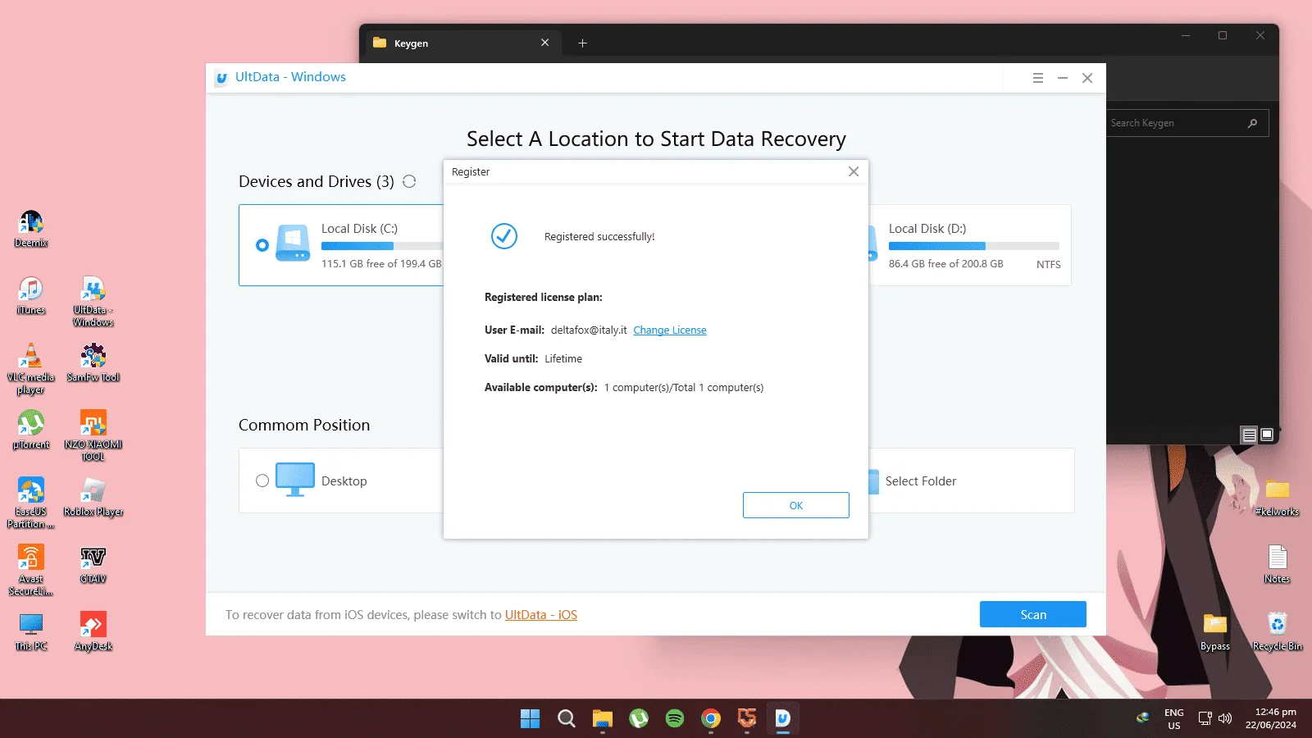Open the UltData - iOS link
The height and width of the screenshot is (738, 1312).
(541, 614)
